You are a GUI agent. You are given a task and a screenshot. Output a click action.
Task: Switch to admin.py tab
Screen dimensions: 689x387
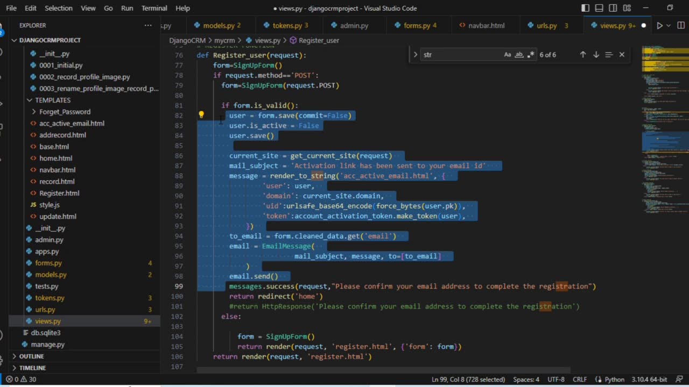point(354,25)
